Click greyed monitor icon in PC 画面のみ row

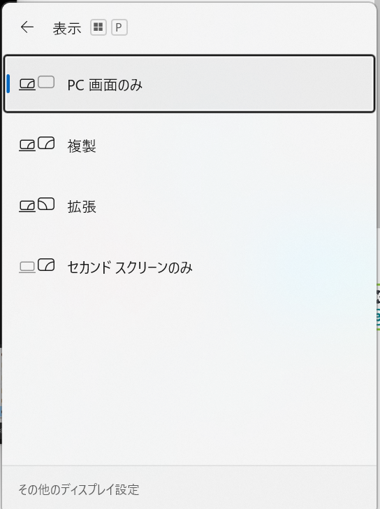[46, 82]
